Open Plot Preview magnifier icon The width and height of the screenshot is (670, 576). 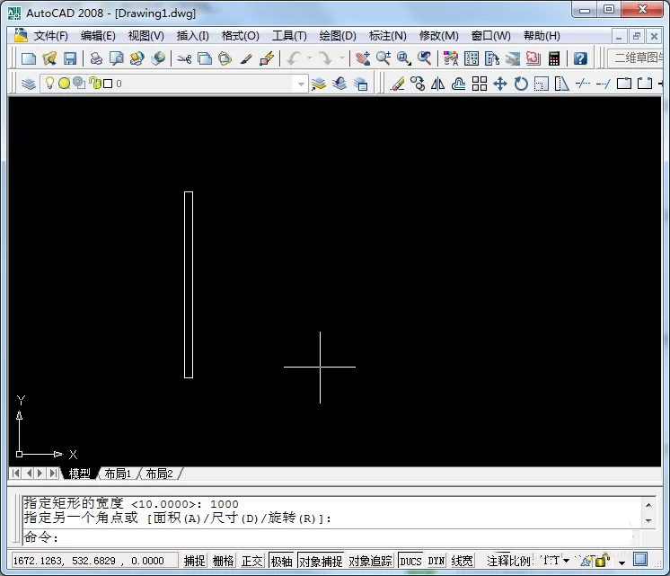coord(116,58)
